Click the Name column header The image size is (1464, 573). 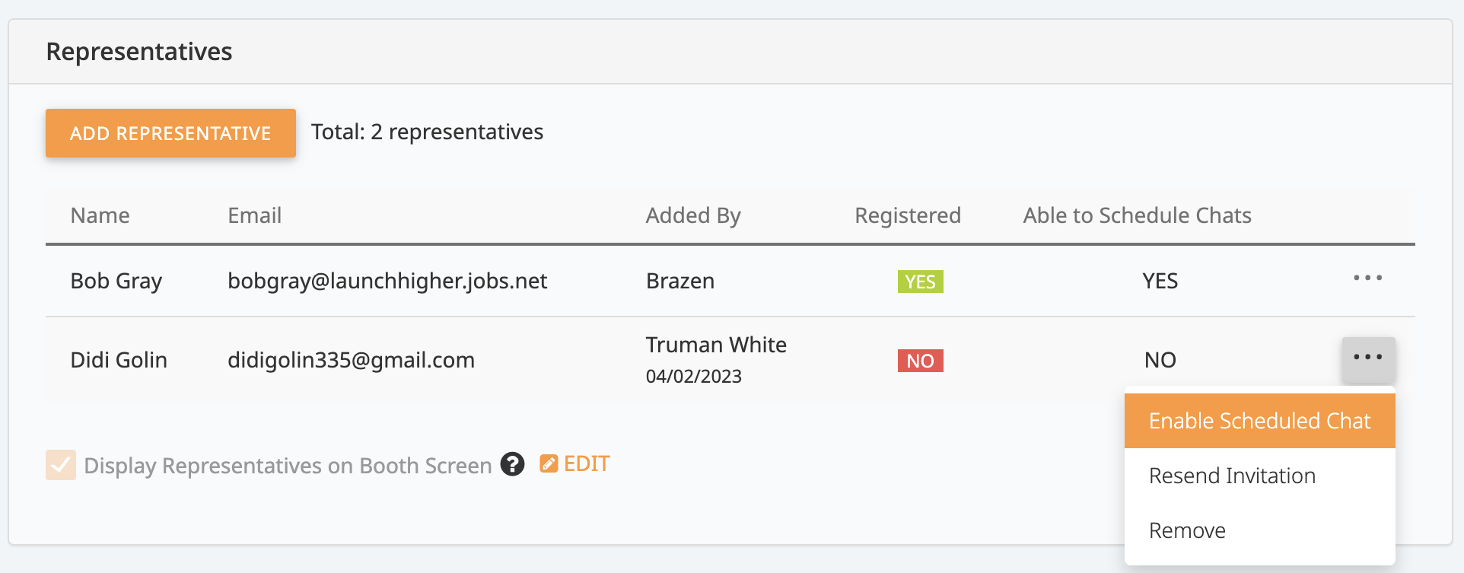point(100,215)
